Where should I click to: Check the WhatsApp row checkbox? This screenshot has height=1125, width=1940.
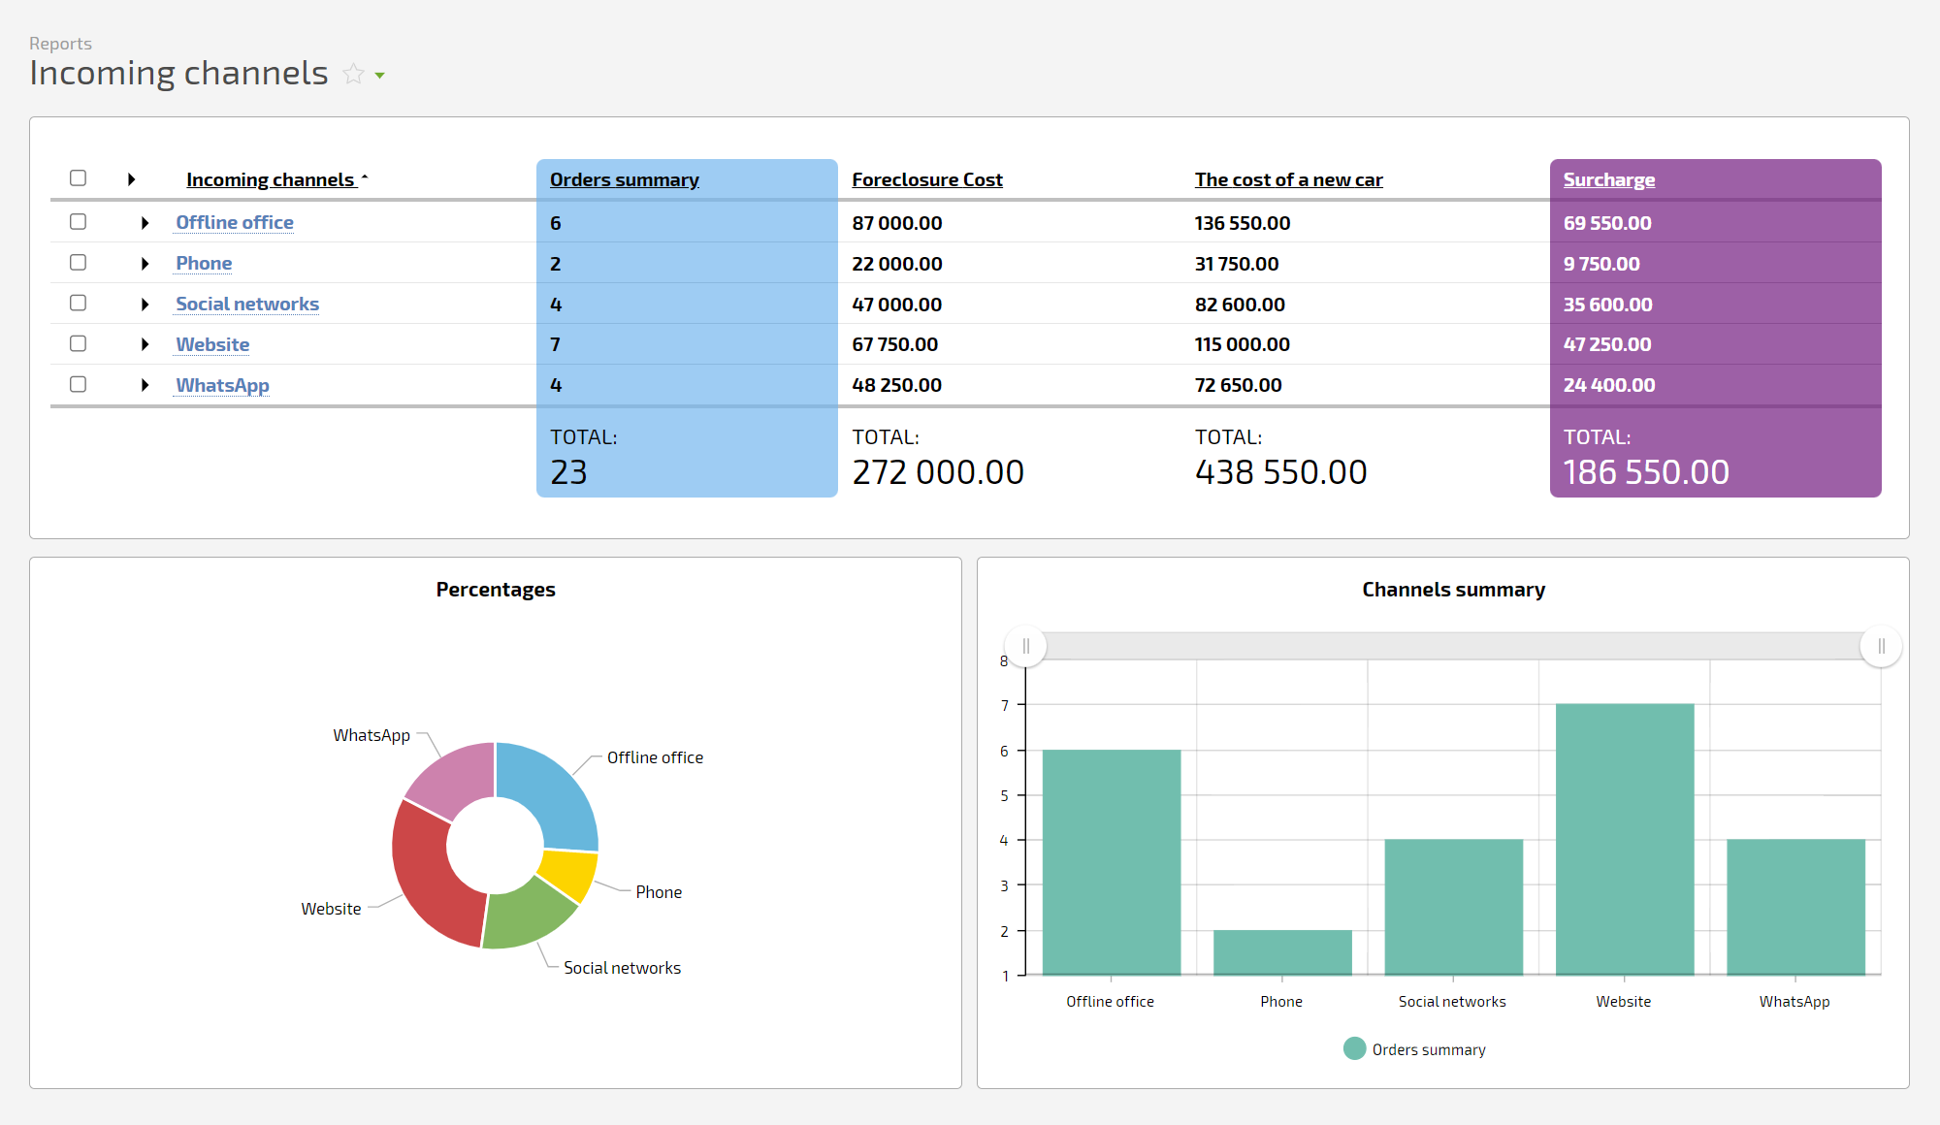click(x=79, y=385)
